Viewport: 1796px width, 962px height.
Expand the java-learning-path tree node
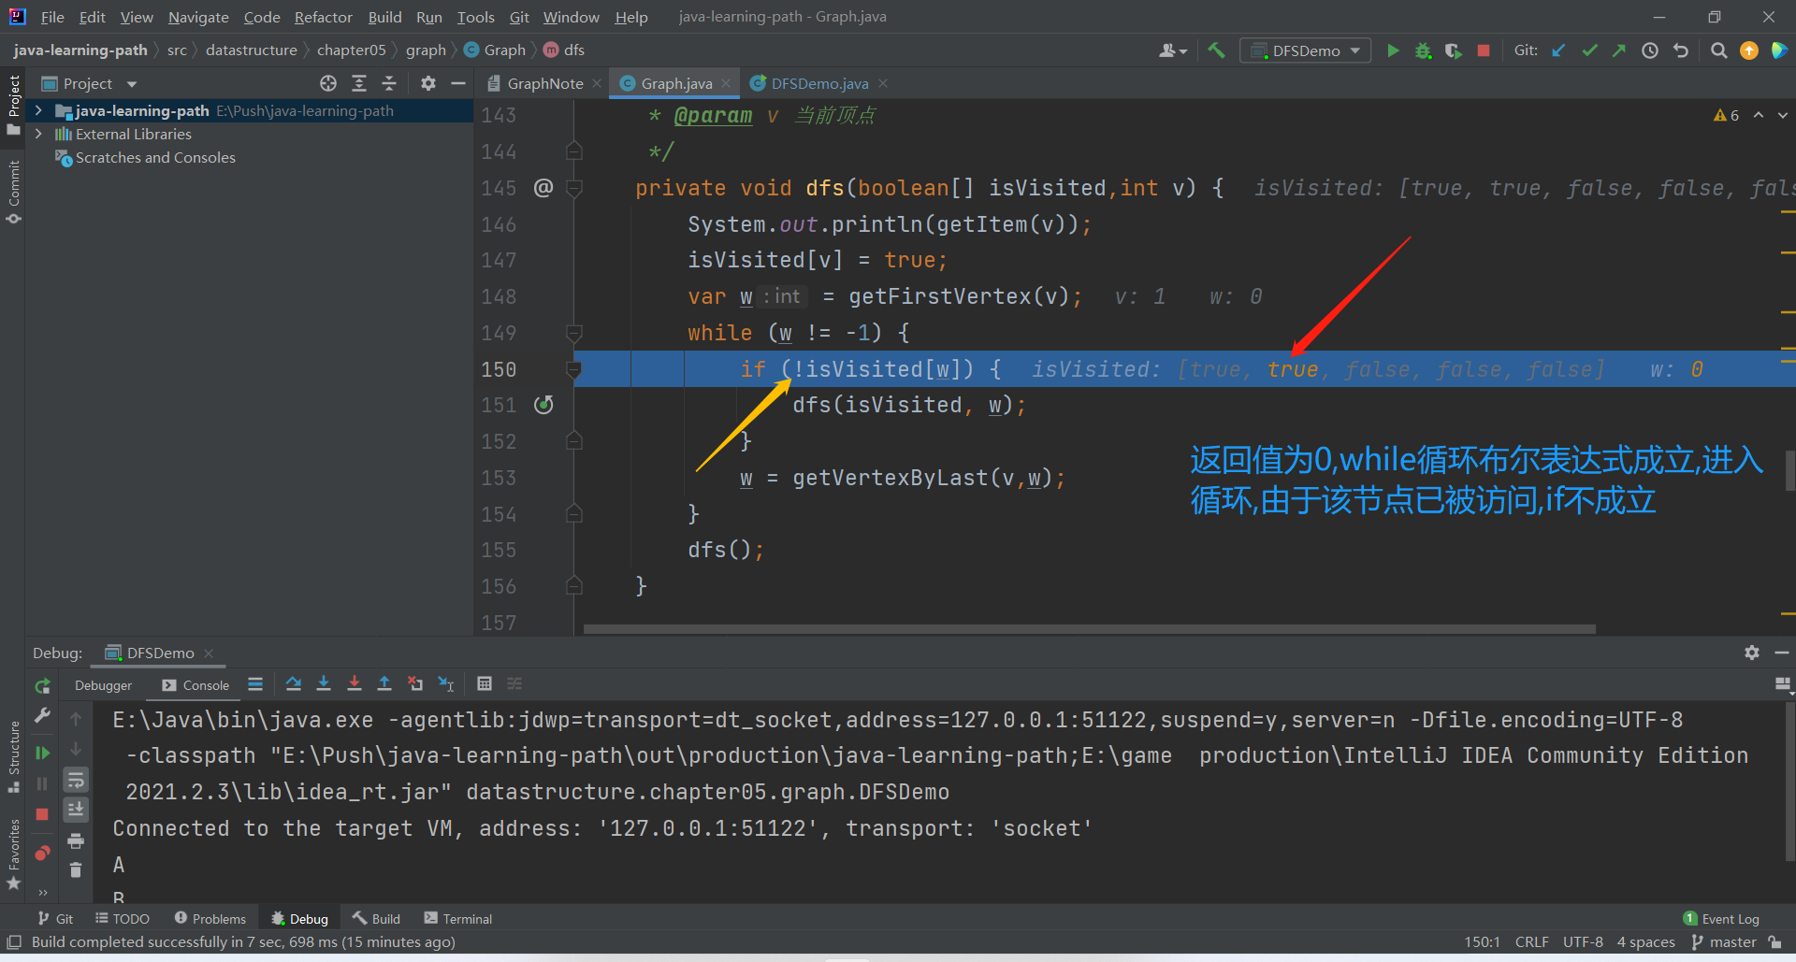pyautogui.click(x=38, y=110)
